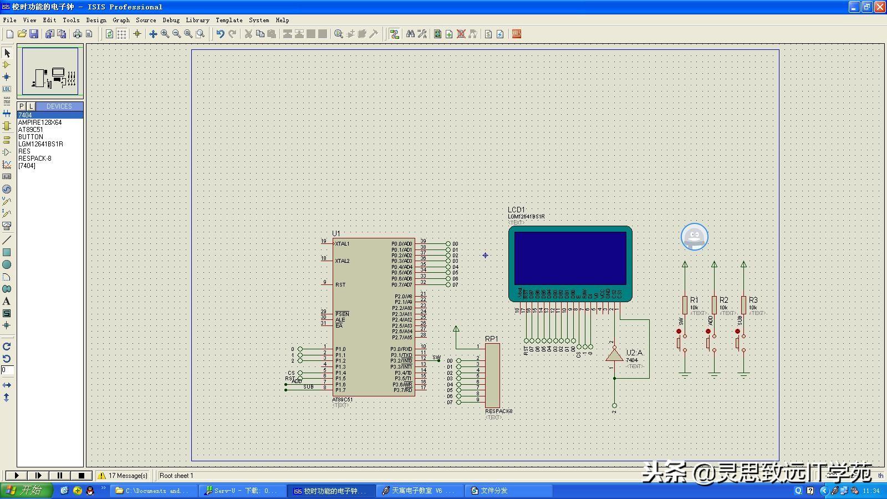Click the 'P' pick devices button

click(x=22, y=106)
